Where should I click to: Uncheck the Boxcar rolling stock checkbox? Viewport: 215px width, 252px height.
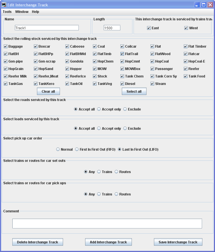click(36, 46)
